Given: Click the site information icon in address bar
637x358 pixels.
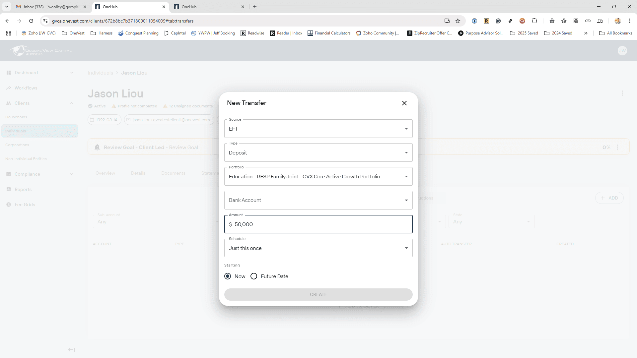Looking at the screenshot, I should coord(45,21).
